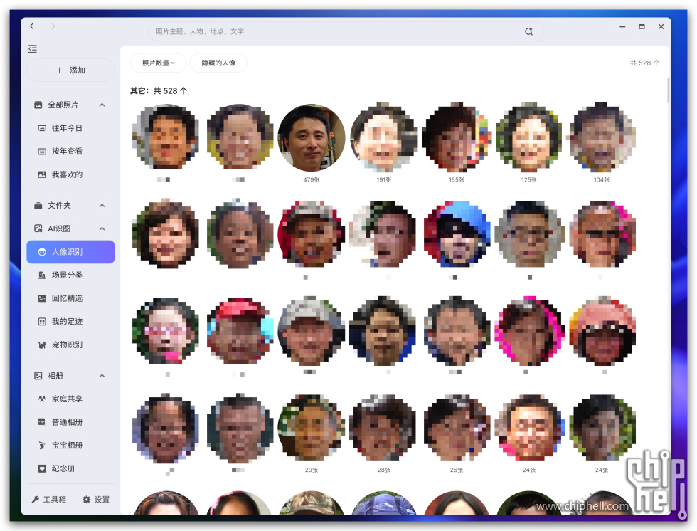Click the vertical scrollbar of portrait list
The width and height of the screenshot is (697, 531).
(668, 90)
